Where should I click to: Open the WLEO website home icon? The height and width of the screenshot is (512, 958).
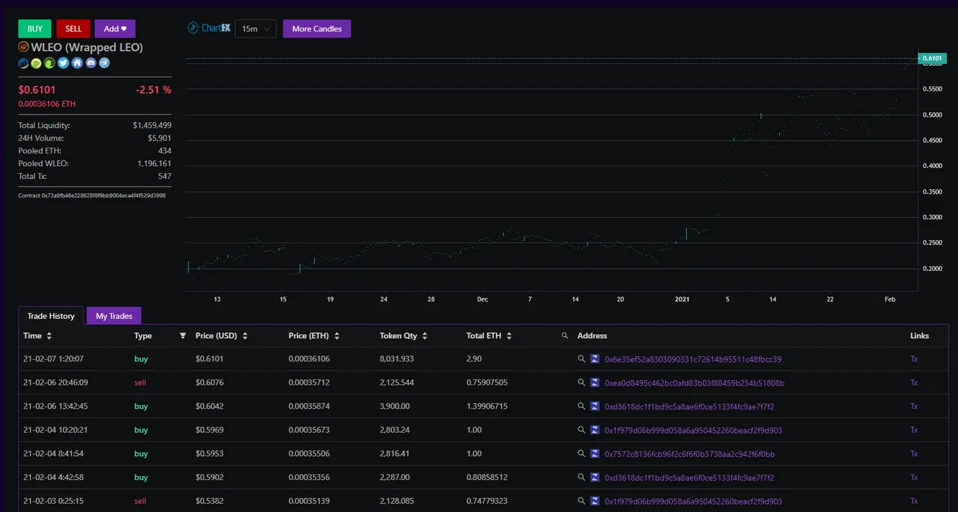(x=77, y=63)
